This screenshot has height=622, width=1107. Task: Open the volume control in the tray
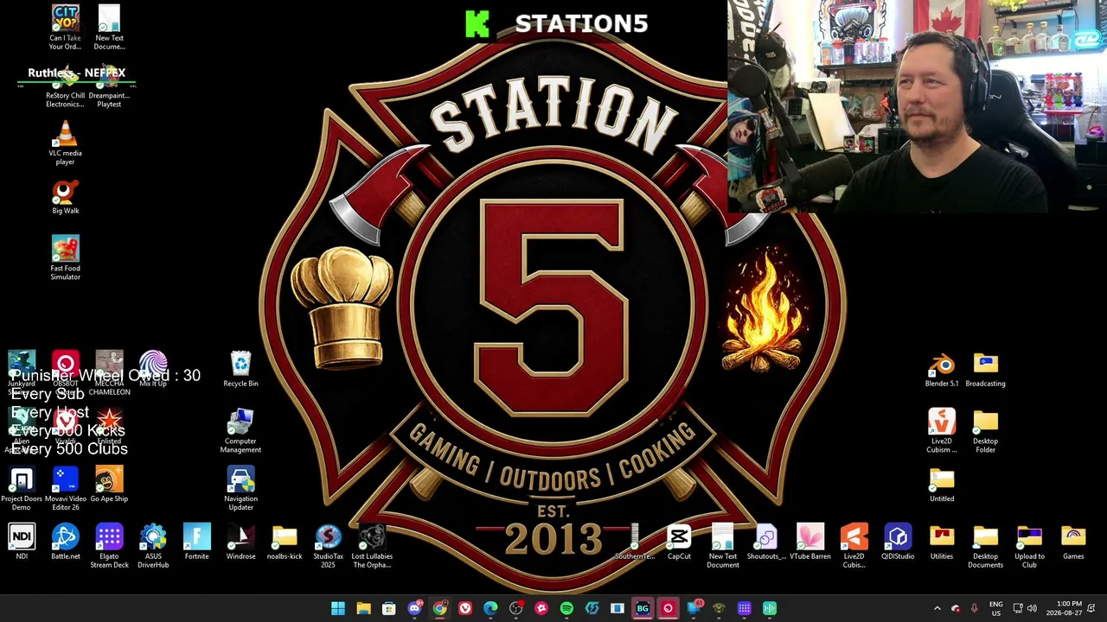coord(1032,608)
